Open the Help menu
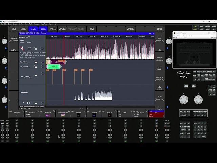 (55, 24)
